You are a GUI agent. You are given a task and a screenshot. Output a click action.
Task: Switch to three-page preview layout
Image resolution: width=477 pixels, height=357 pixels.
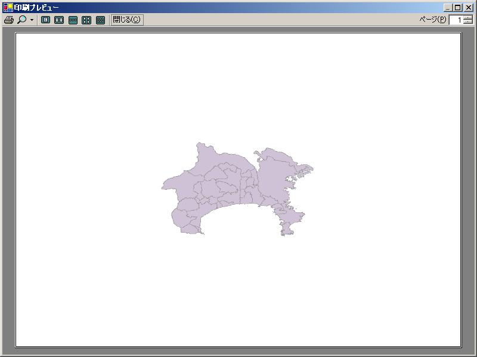[73, 18]
